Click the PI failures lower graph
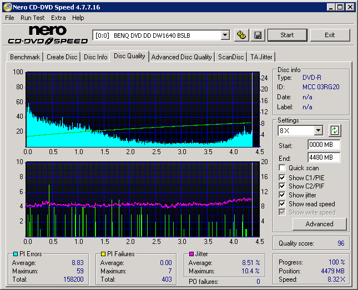358x290 pixels. 143,200
